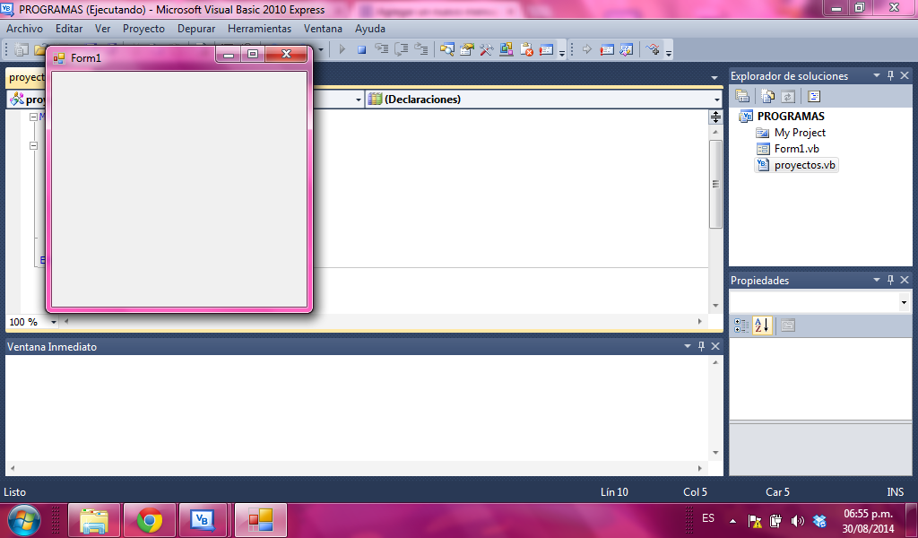Click the running Form1 app taskbar button
918x538 pixels.
click(261, 520)
